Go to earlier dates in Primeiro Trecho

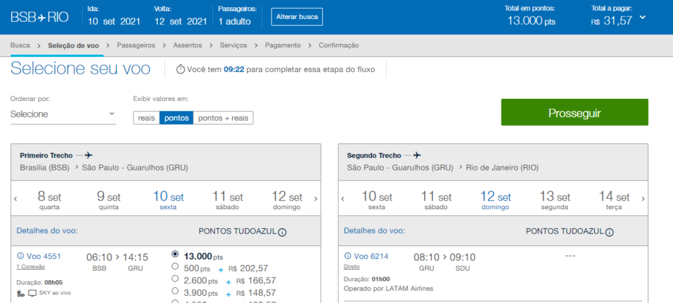point(16,199)
